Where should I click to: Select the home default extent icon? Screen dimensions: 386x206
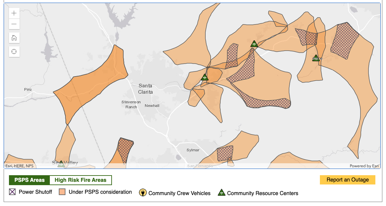[x=14, y=37]
